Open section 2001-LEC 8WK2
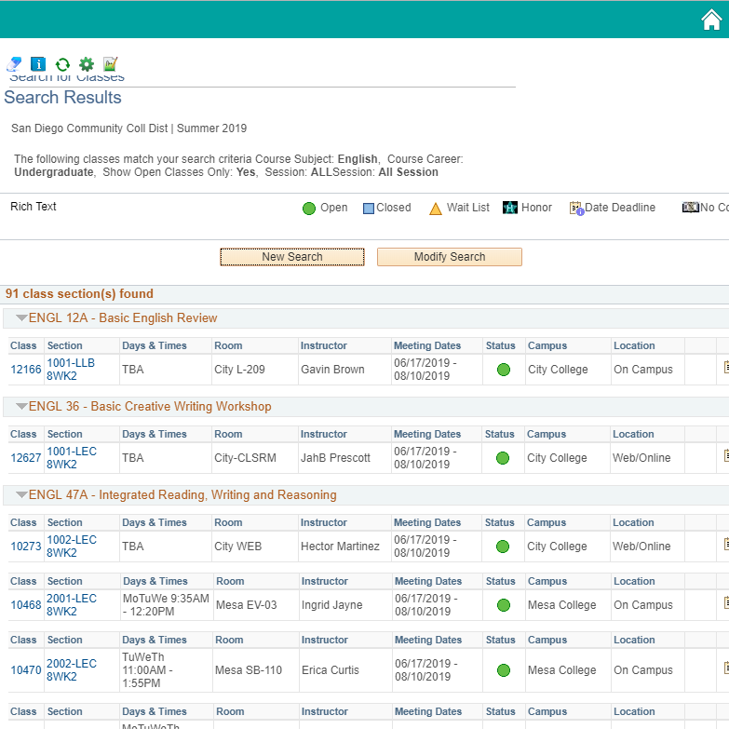Image resolution: width=729 pixels, height=729 pixels. point(72,605)
